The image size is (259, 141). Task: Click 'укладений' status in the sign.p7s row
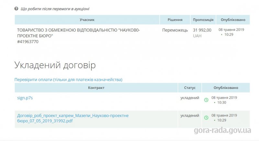click(x=190, y=98)
